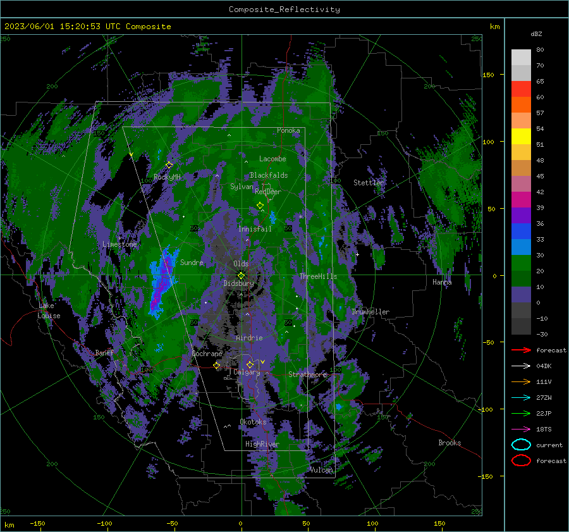The image size is (569, 532).
Task: Click the Sylvan label
Action: (x=242, y=187)
